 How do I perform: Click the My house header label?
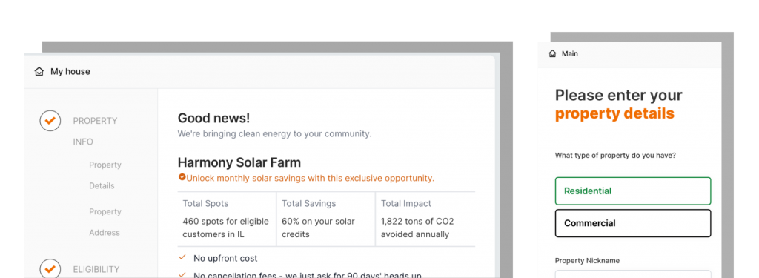[70, 72]
